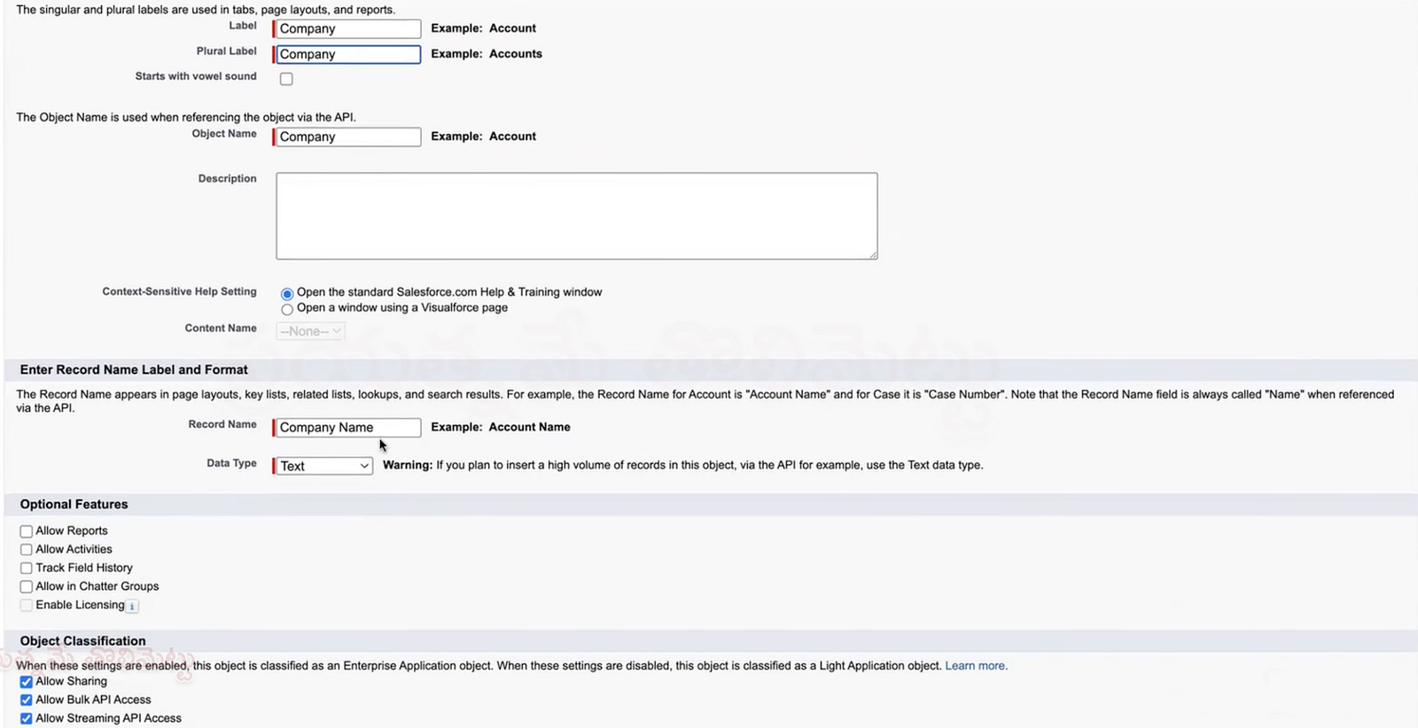Uncheck Allow Streaming API Access

tap(27, 719)
